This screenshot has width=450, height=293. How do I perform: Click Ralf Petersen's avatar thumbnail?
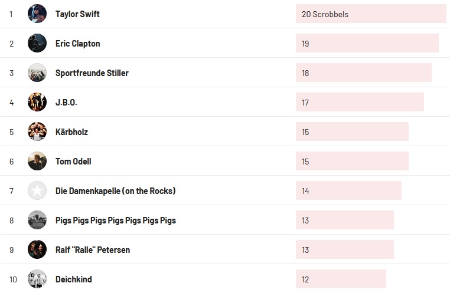(37, 249)
